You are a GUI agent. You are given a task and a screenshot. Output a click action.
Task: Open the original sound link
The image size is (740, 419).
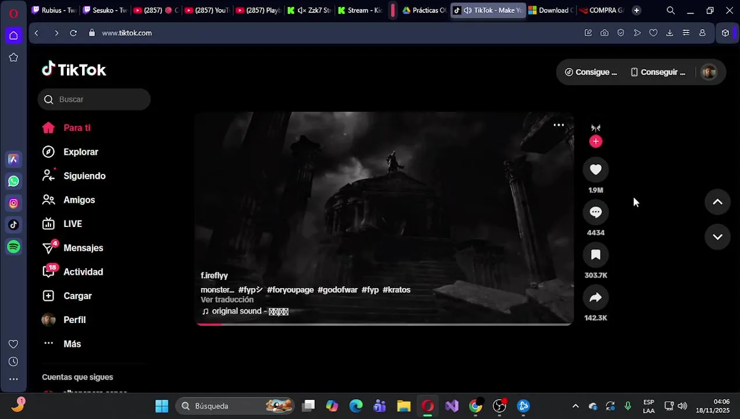click(x=250, y=311)
